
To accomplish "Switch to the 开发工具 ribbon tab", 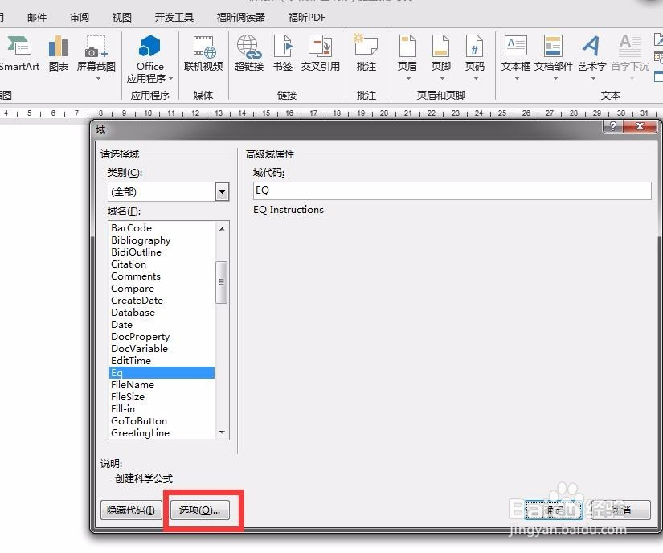I will (x=174, y=18).
